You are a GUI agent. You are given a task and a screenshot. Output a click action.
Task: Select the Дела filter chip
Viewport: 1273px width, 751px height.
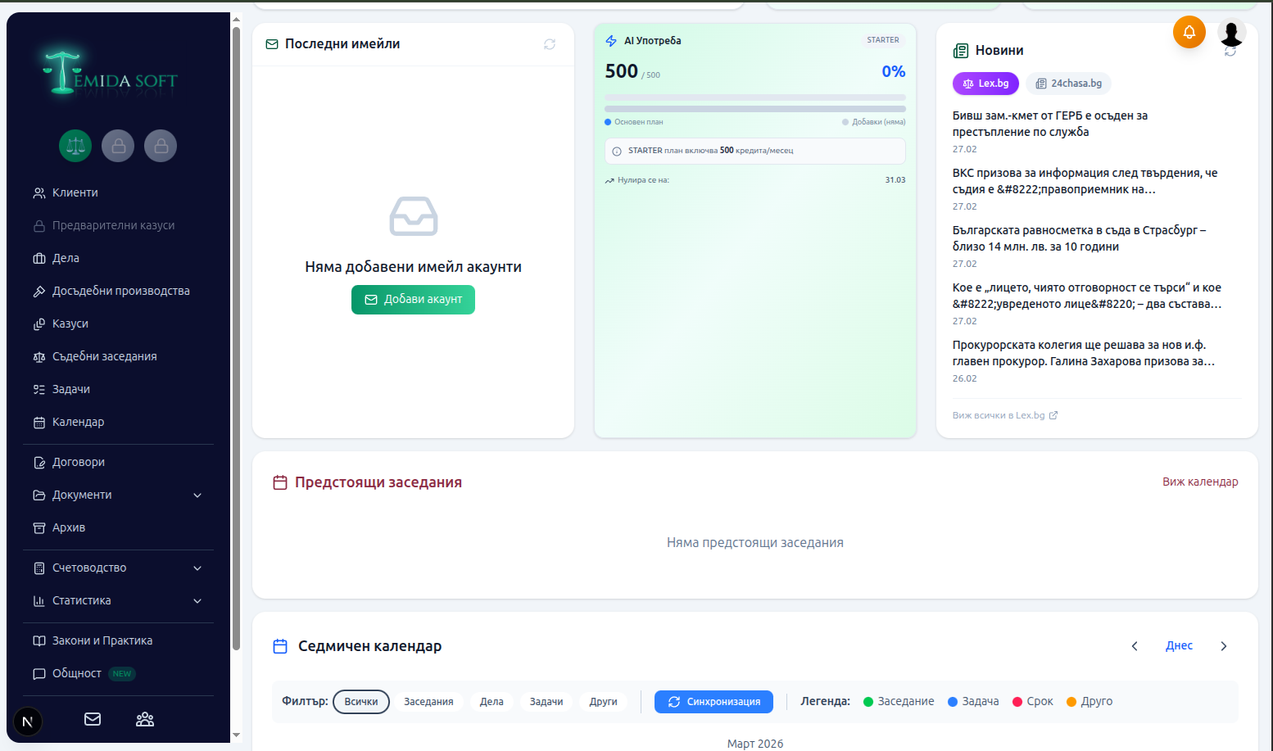coord(492,702)
